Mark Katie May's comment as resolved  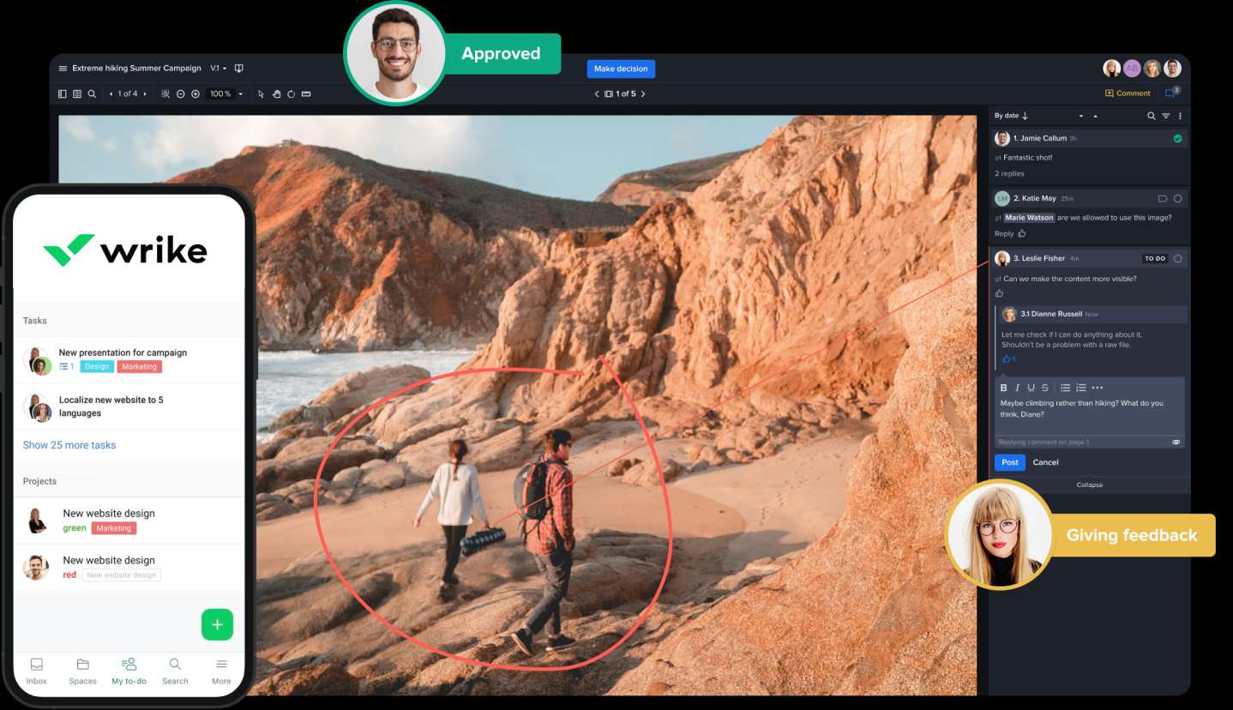pos(1177,199)
